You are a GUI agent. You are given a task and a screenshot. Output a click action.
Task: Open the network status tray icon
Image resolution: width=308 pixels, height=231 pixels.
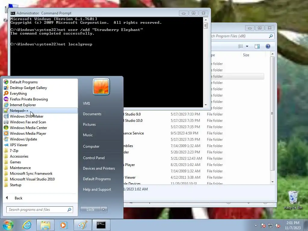270,225
